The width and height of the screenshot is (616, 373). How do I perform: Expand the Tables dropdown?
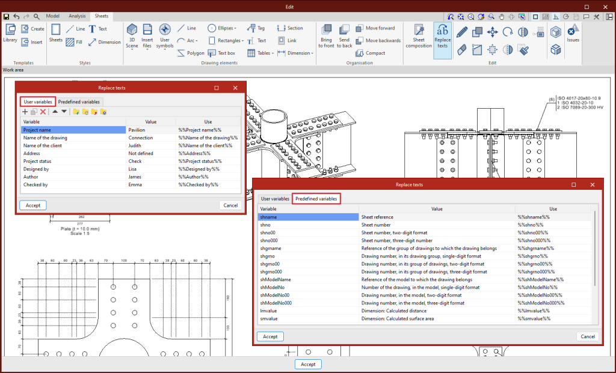click(265, 53)
